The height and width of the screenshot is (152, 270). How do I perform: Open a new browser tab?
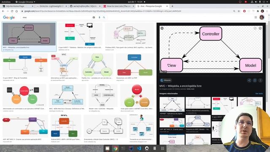(173, 6)
